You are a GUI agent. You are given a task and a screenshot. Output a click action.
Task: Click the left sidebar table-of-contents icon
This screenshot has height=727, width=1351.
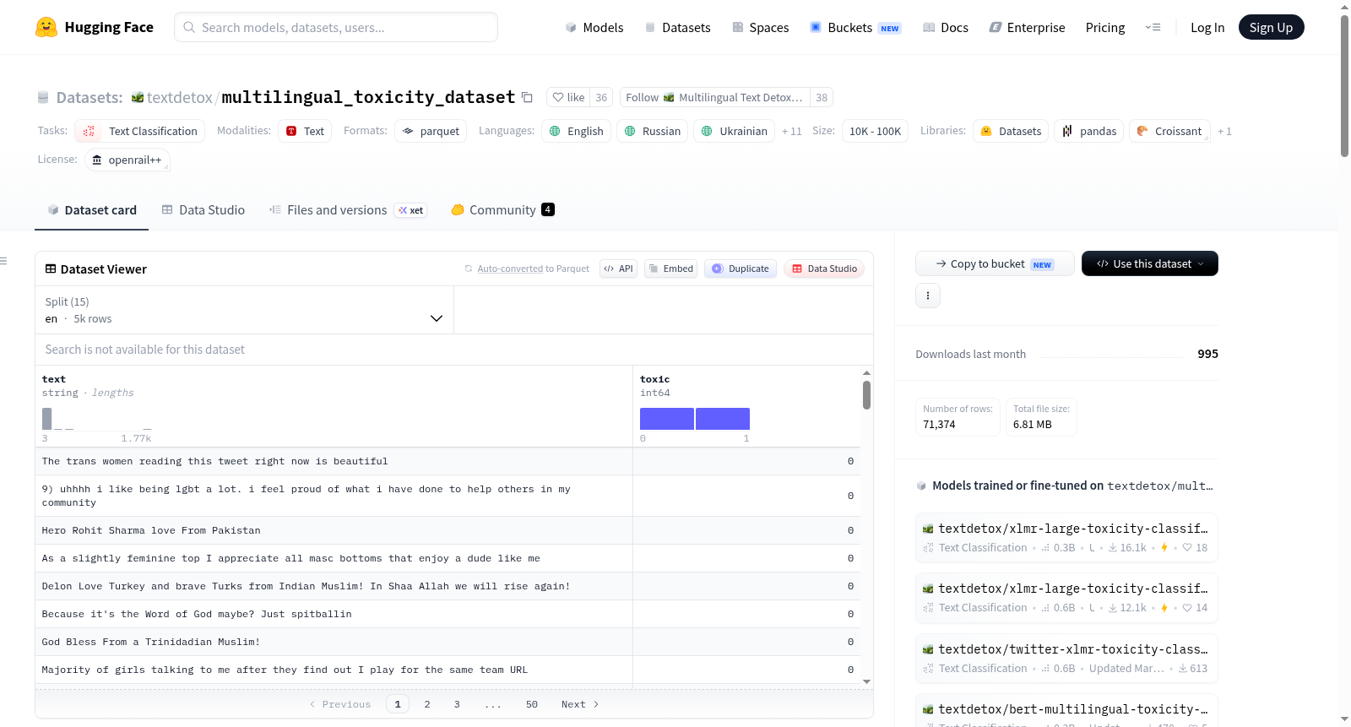click(x=3, y=261)
